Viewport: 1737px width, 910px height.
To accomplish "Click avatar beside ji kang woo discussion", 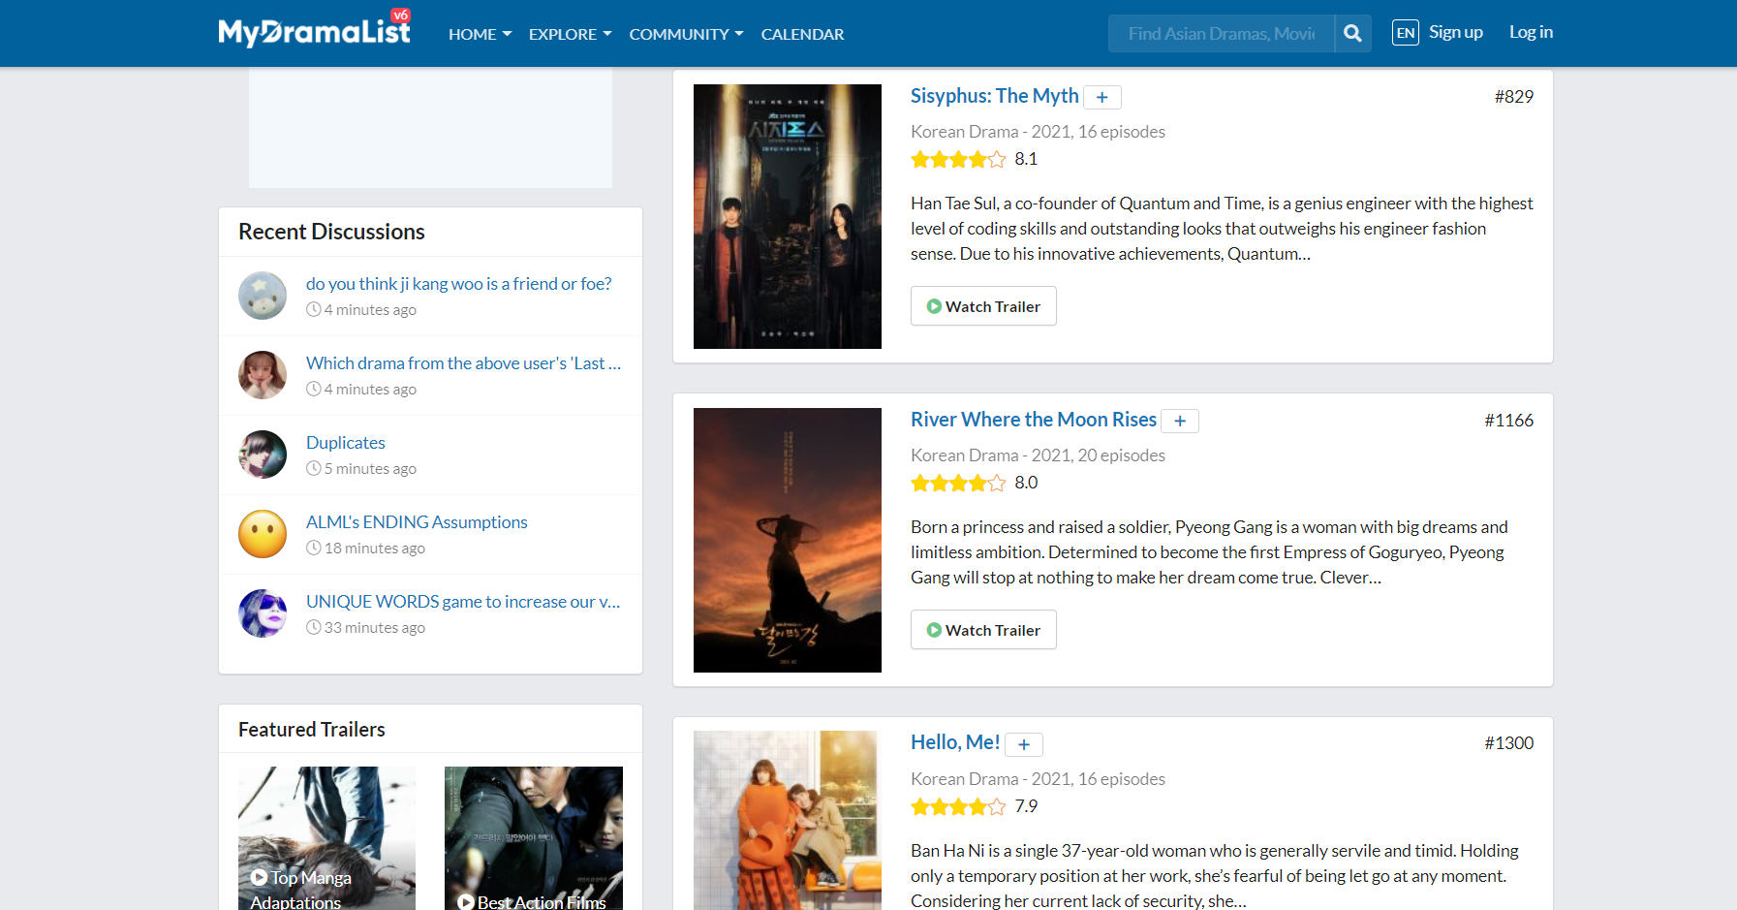I will (x=263, y=296).
